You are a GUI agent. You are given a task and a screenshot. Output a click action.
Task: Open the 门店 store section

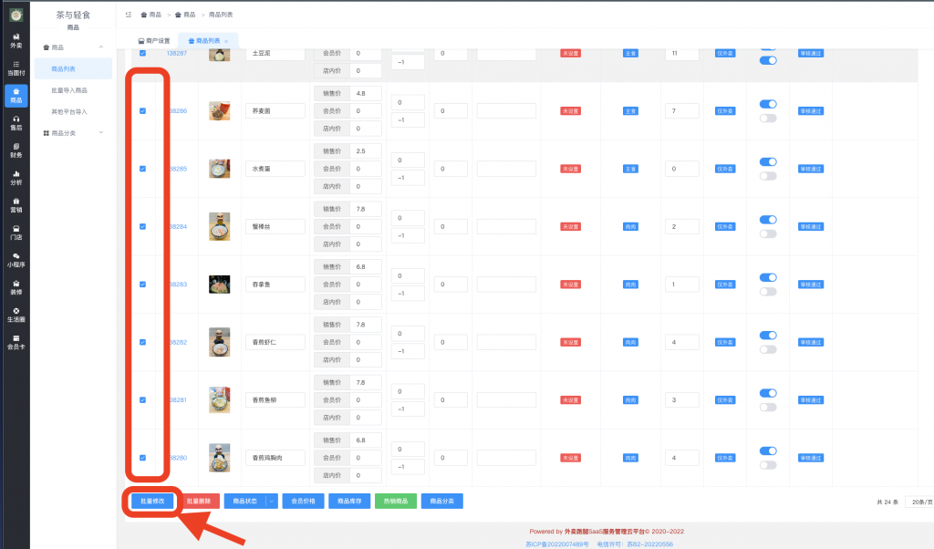coord(16,232)
